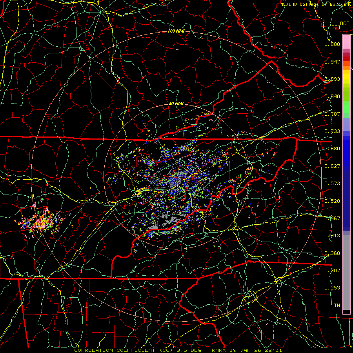
Task: Click the 0.840 scale label
Action: point(332,96)
